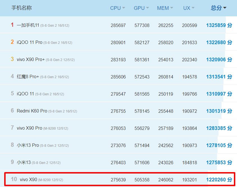Select vivo X90 Pro name in row 7
The image size is (237, 187).
coord(29,128)
